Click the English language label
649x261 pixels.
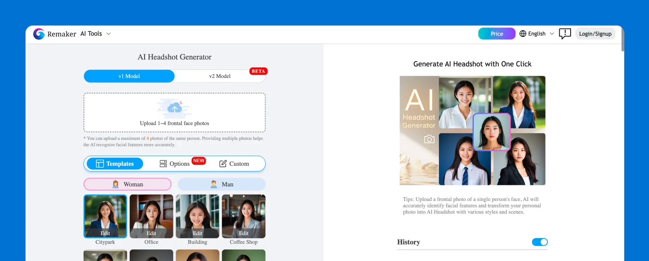[537, 34]
